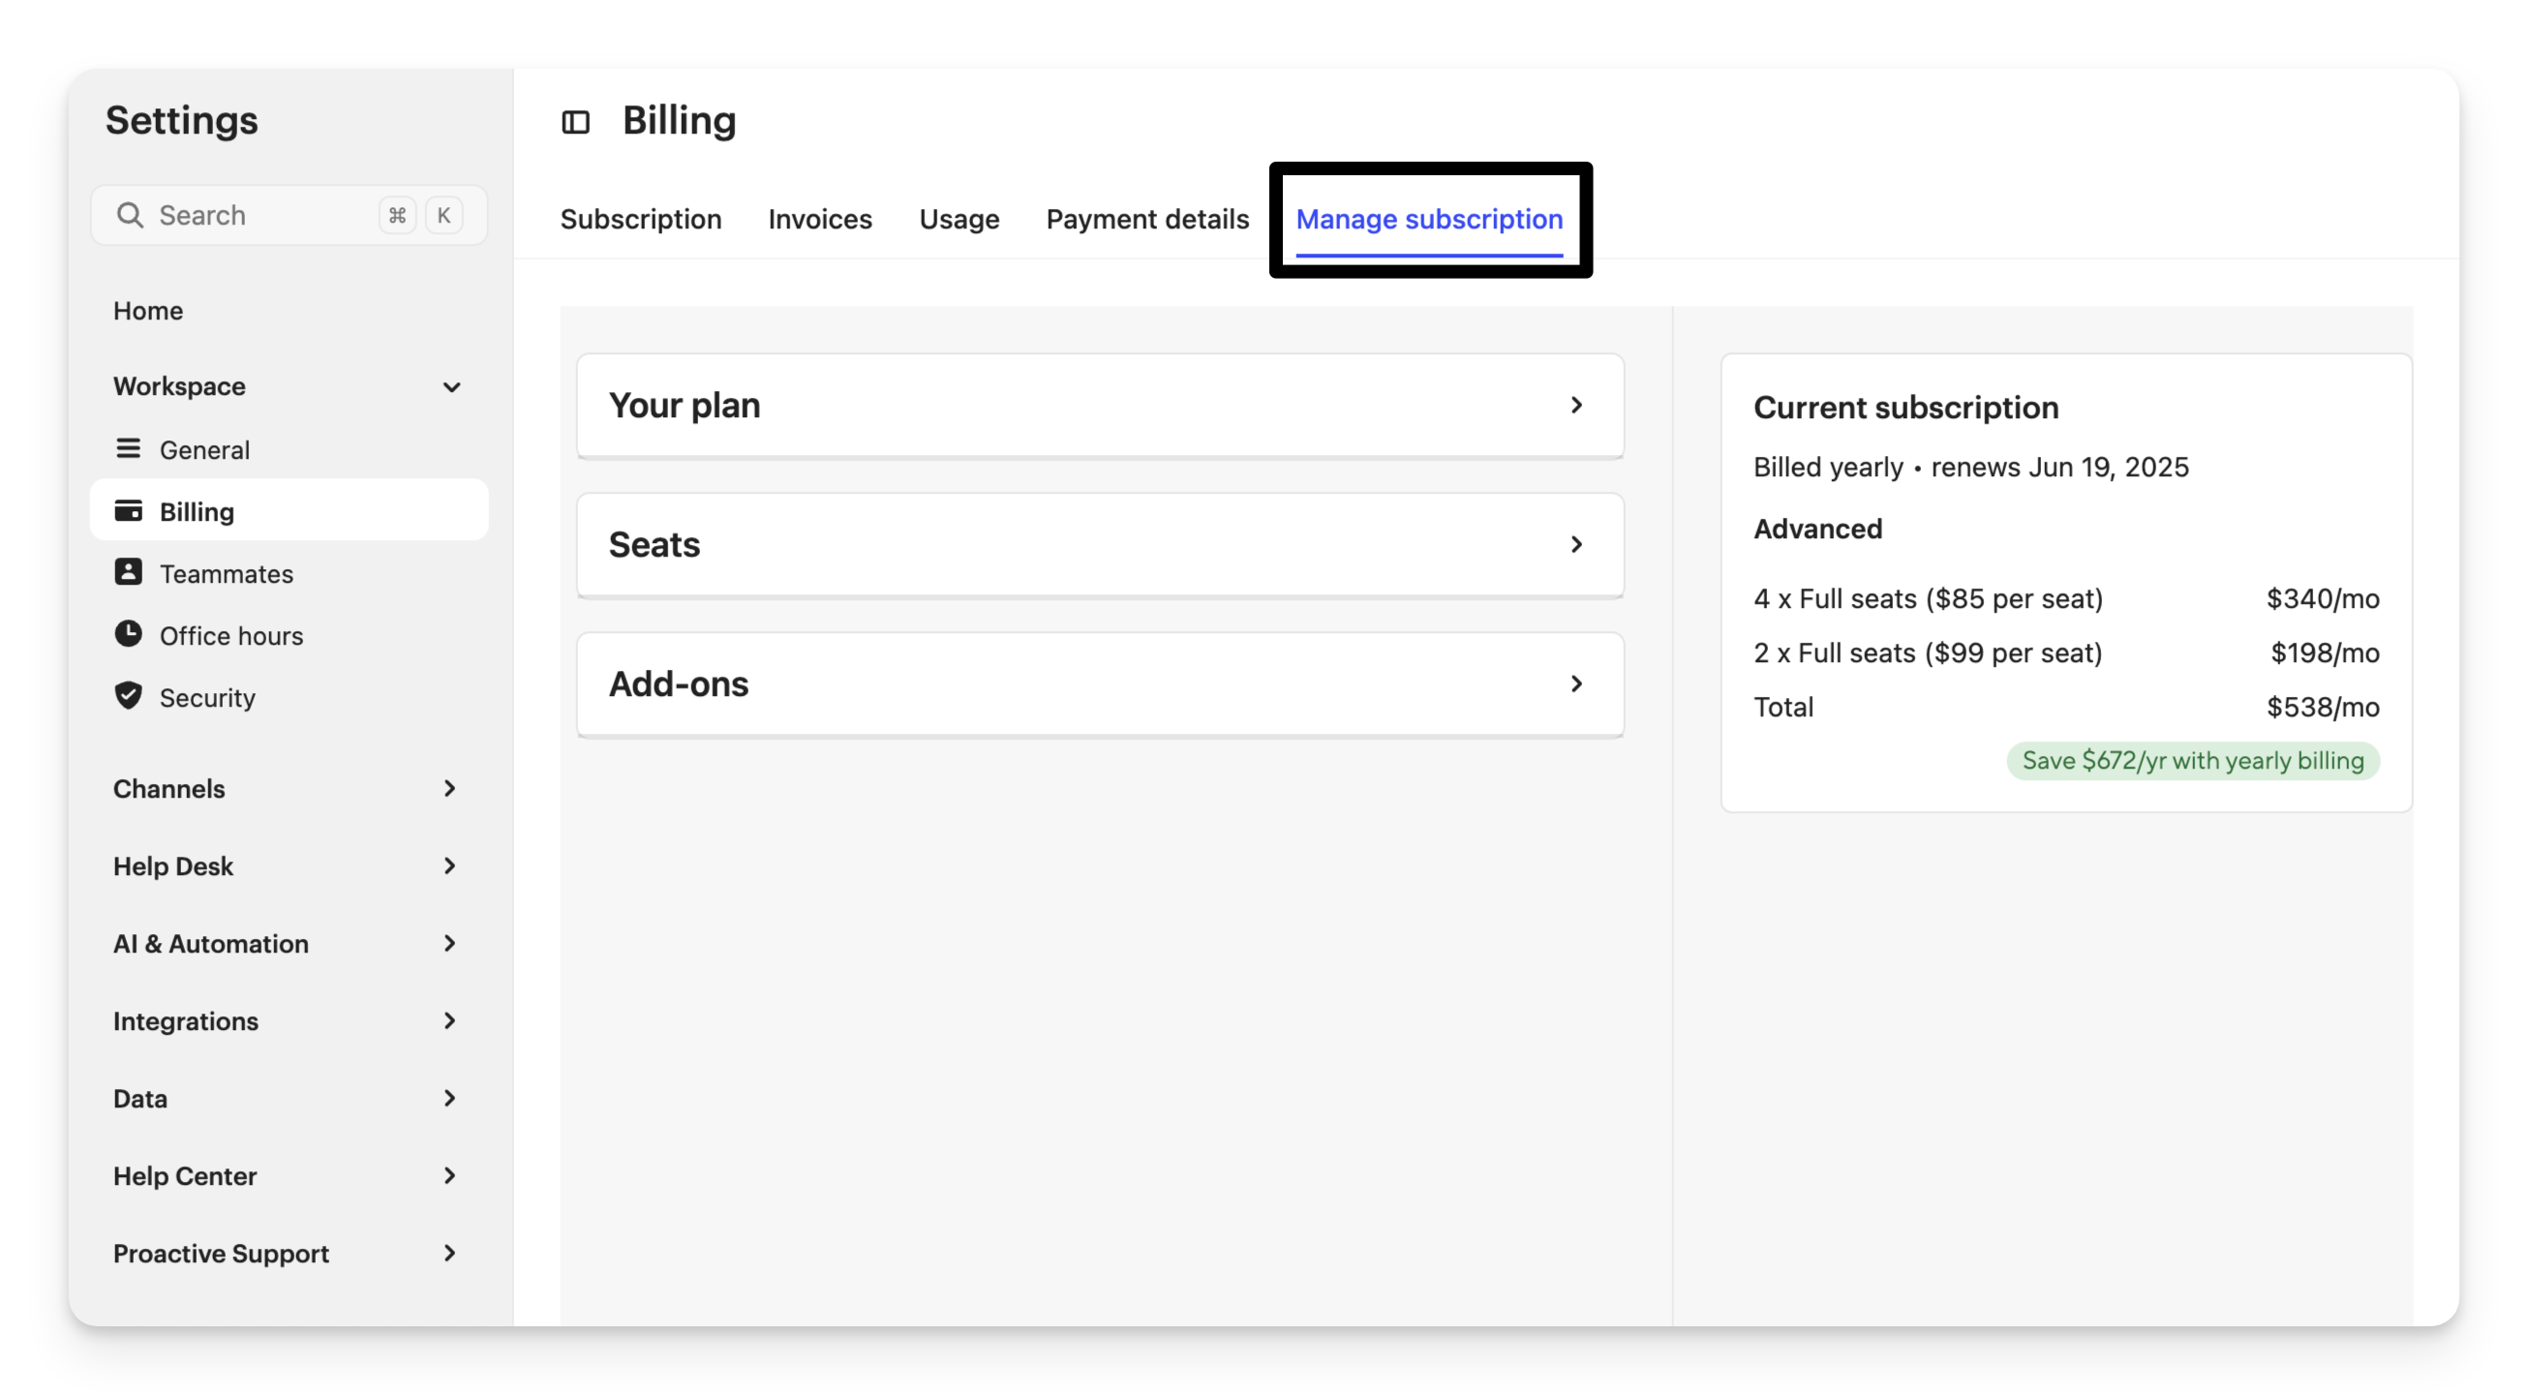Expand the Channels section
2528x1395 pixels.
point(449,789)
